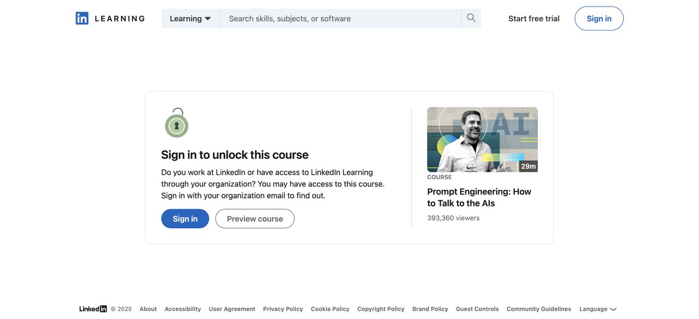
Task: Click the COURSE label under the thumbnail
Action: [x=440, y=177]
